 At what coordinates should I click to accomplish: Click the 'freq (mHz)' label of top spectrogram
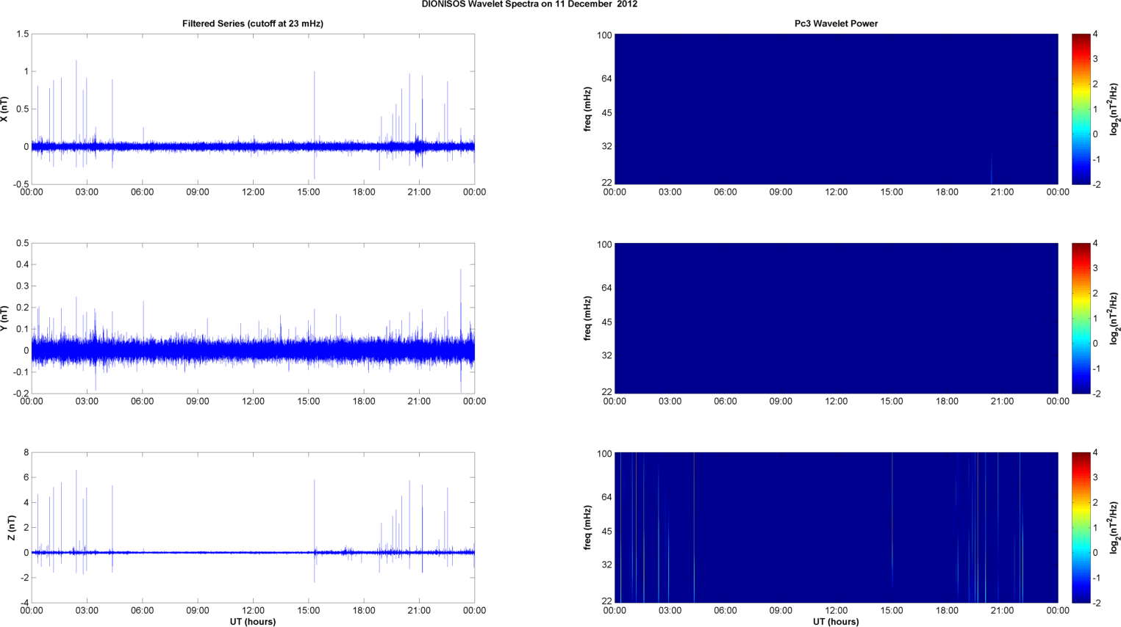pyautogui.click(x=588, y=109)
